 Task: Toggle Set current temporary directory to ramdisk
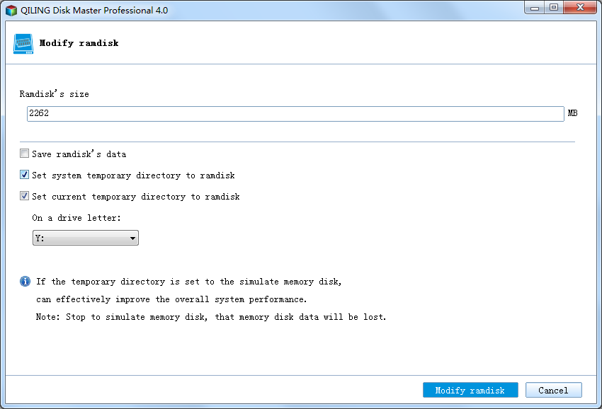[24, 196]
